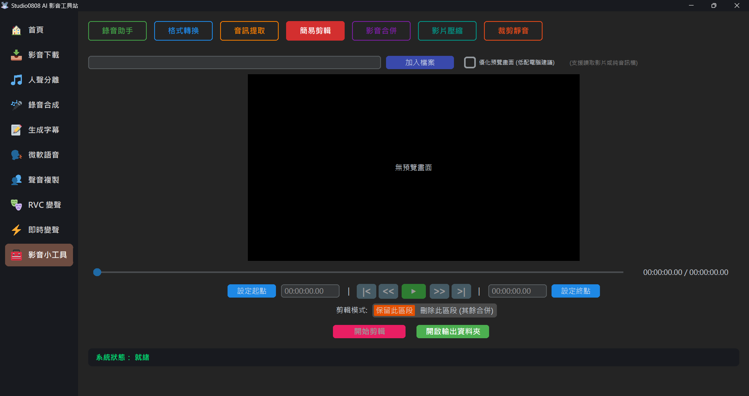749x396 pixels.
Task: Click the 首頁 home house icon
Action: (x=16, y=30)
